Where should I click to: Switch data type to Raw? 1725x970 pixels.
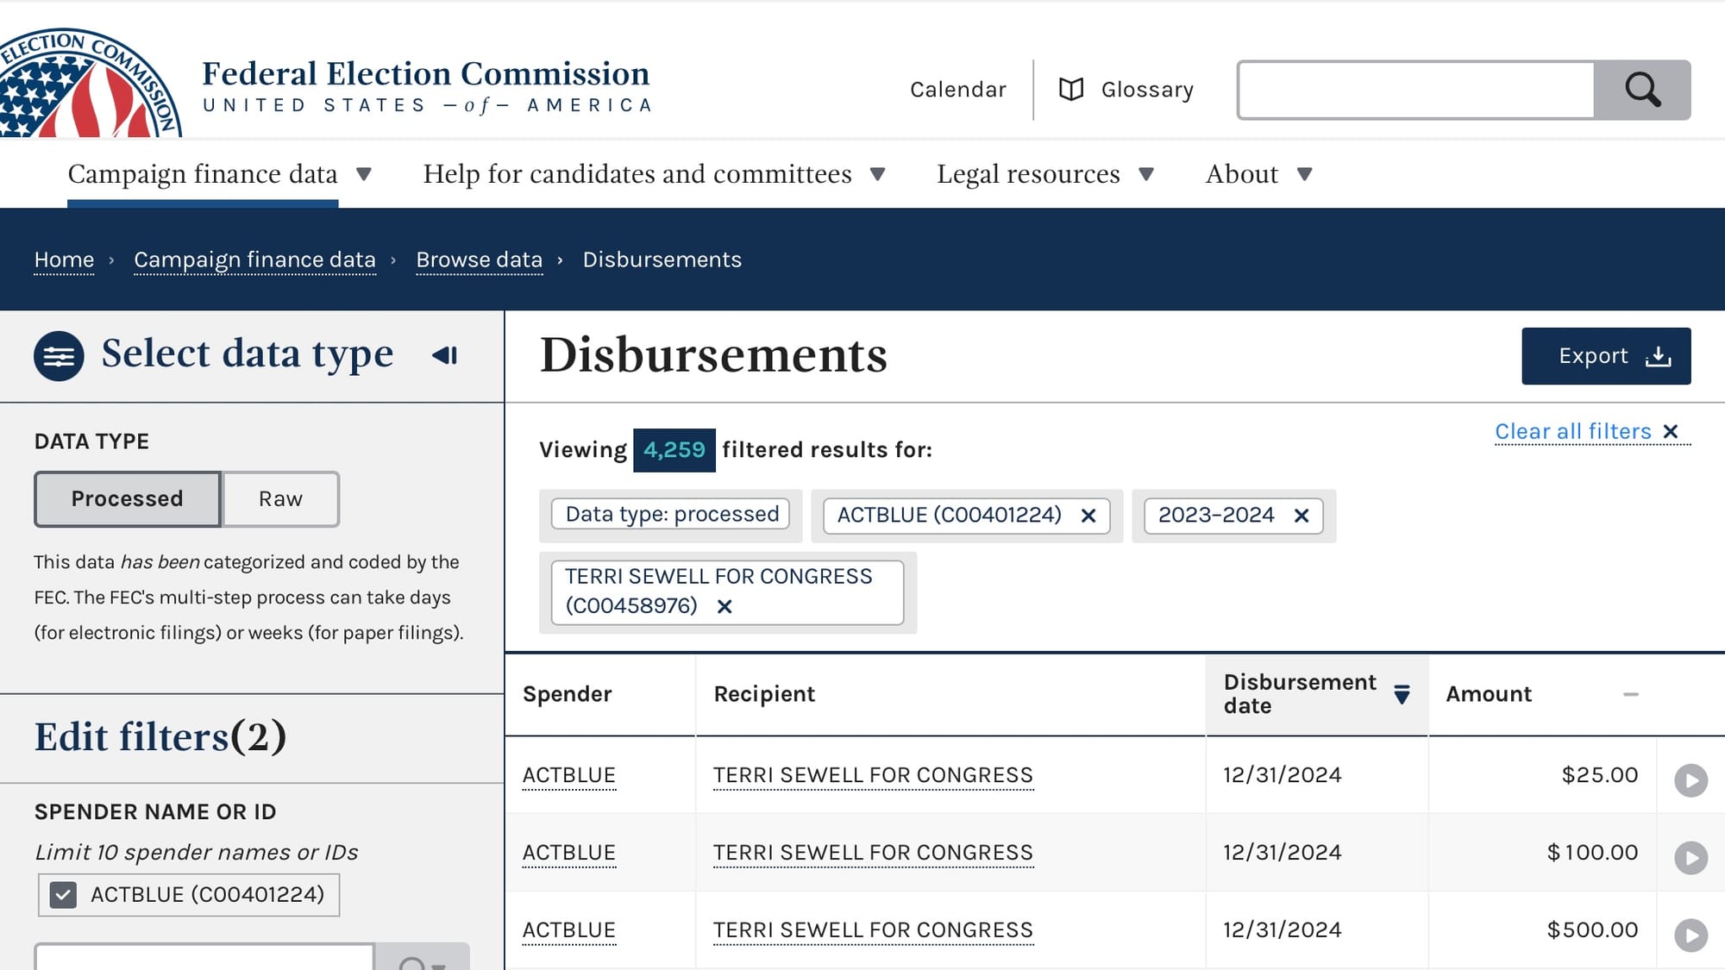coord(280,499)
